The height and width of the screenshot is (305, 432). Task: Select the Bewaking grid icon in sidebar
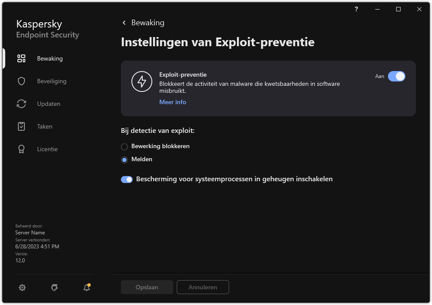point(21,58)
